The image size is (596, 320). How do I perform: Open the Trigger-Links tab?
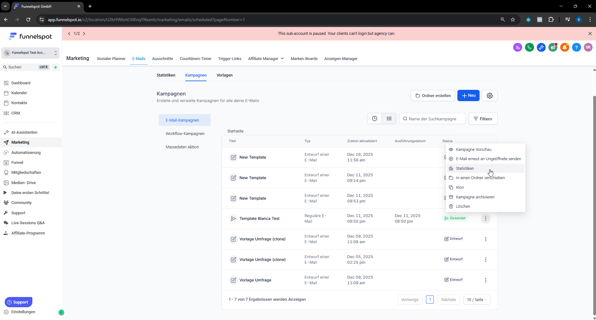click(x=230, y=58)
